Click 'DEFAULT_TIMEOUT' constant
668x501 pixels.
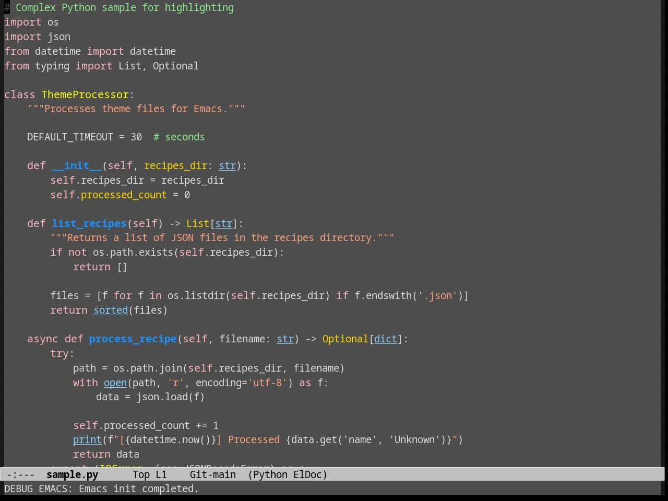coord(70,137)
